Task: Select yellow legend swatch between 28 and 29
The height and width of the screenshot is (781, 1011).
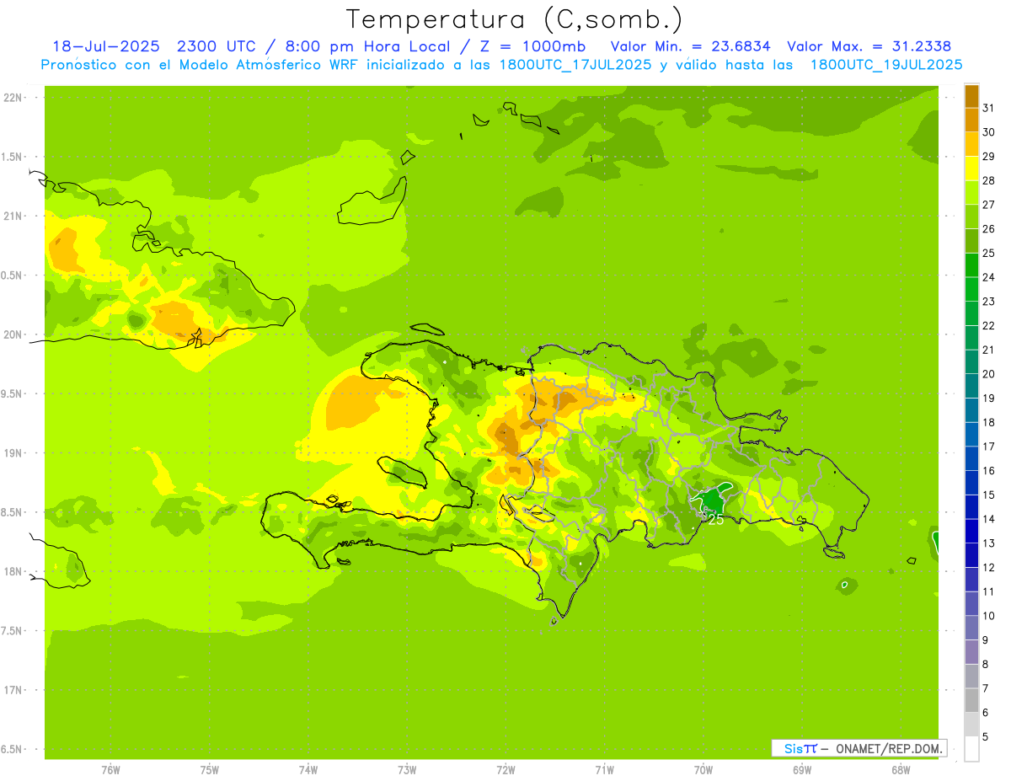Action: [971, 169]
